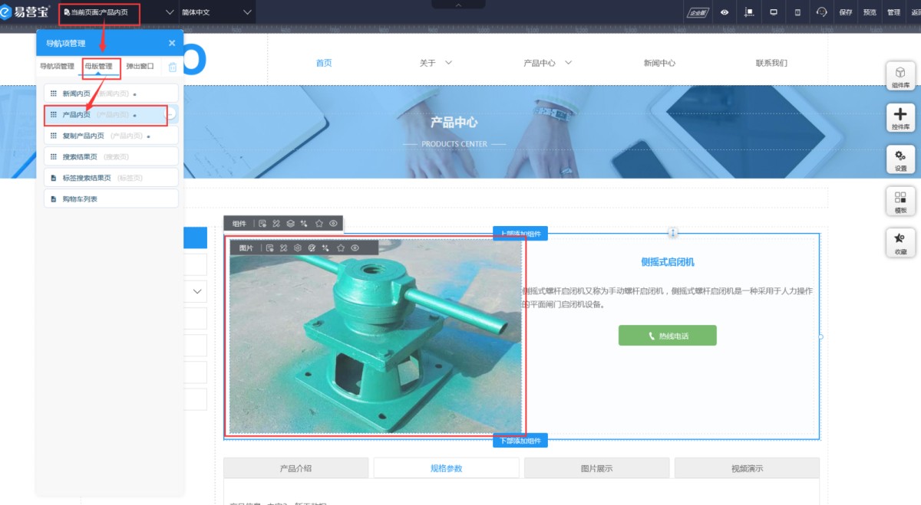Click the grid icon beside 复制产品内页
The width and height of the screenshot is (921, 505).
[x=53, y=136]
